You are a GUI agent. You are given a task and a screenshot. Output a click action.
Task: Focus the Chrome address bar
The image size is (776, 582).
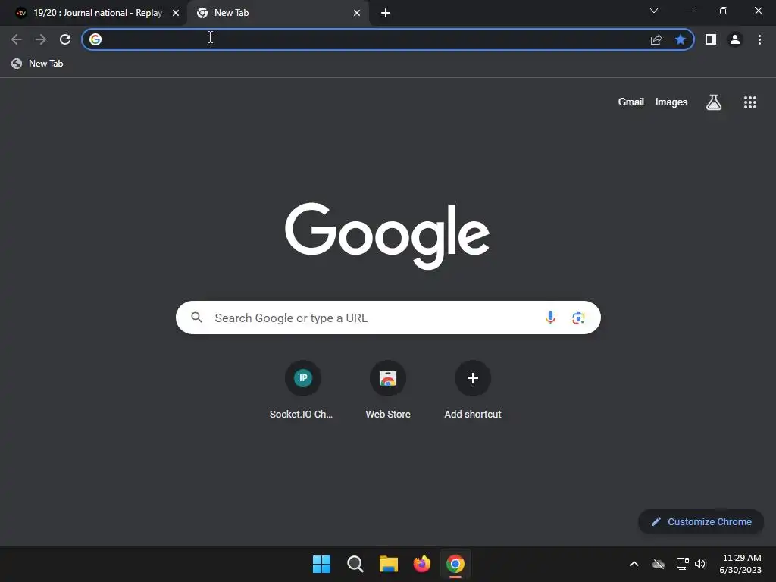388,39
